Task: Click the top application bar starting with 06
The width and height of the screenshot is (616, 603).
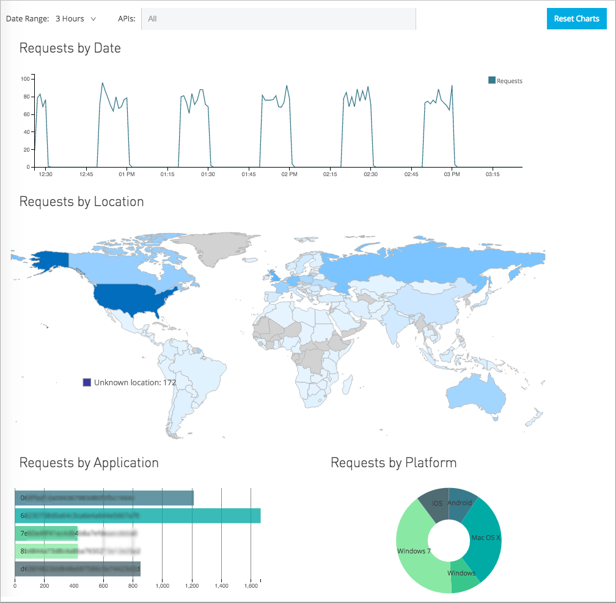Action: (104, 498)
